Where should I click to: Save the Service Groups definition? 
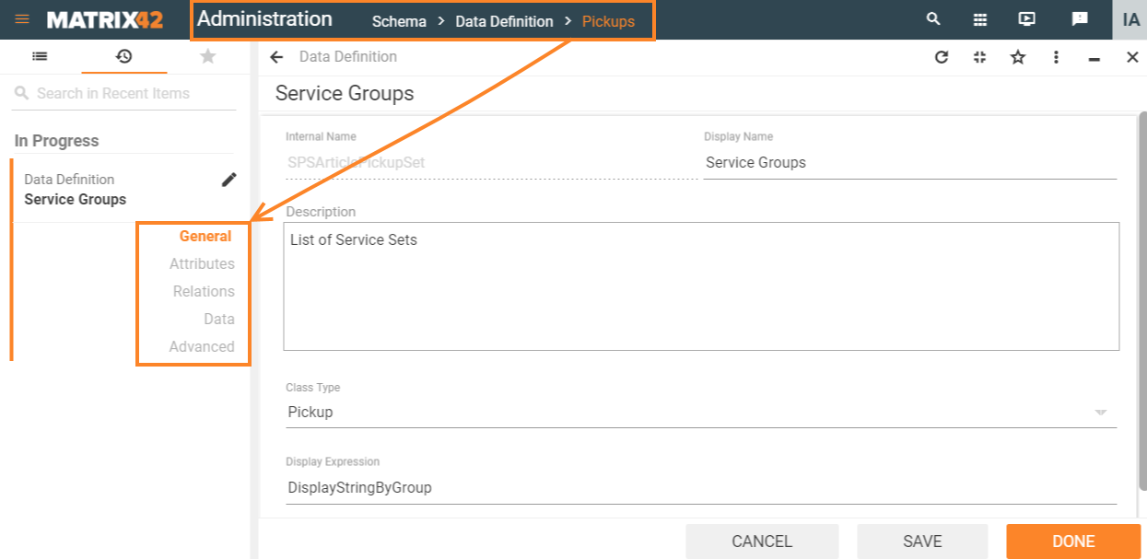pos(922,541)
